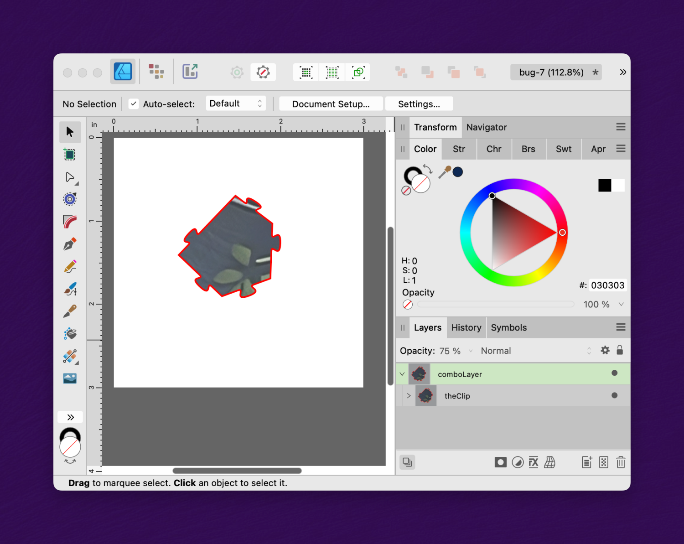This screenshot has height=544, width=684.
Task: Select the Place Image tool
Action: click(x=70, y=378)
